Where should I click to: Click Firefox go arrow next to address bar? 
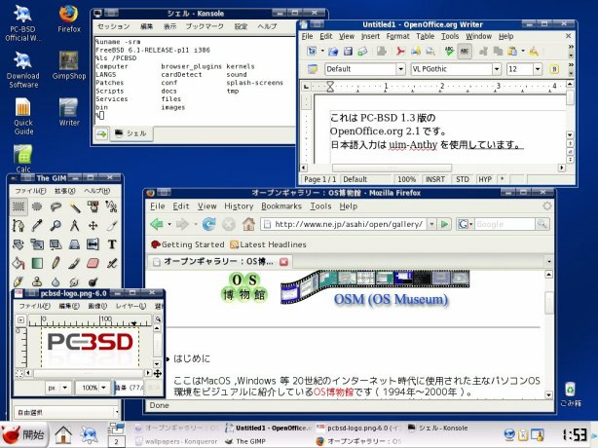[444, 224]
